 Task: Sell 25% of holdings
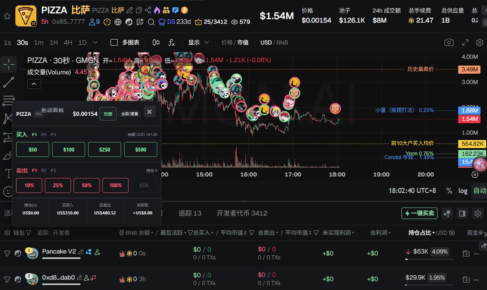coord(58,185)
